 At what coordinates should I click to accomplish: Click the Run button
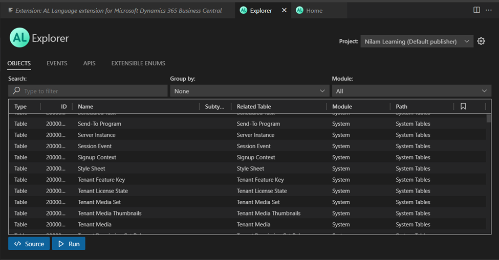coord(69,244)
